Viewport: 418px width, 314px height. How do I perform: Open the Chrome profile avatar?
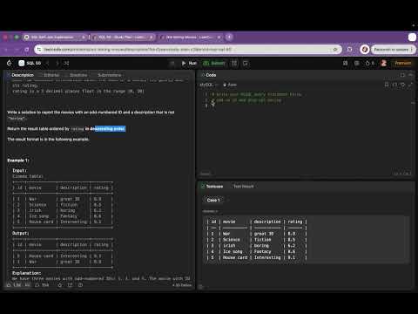point(365,50)
